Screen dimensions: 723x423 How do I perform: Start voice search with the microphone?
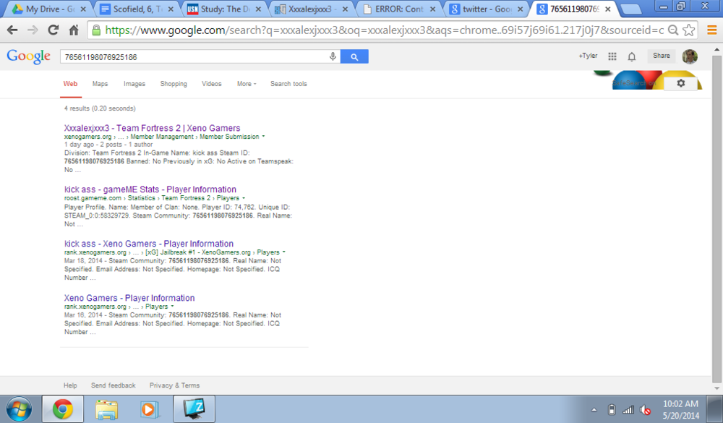333,56
